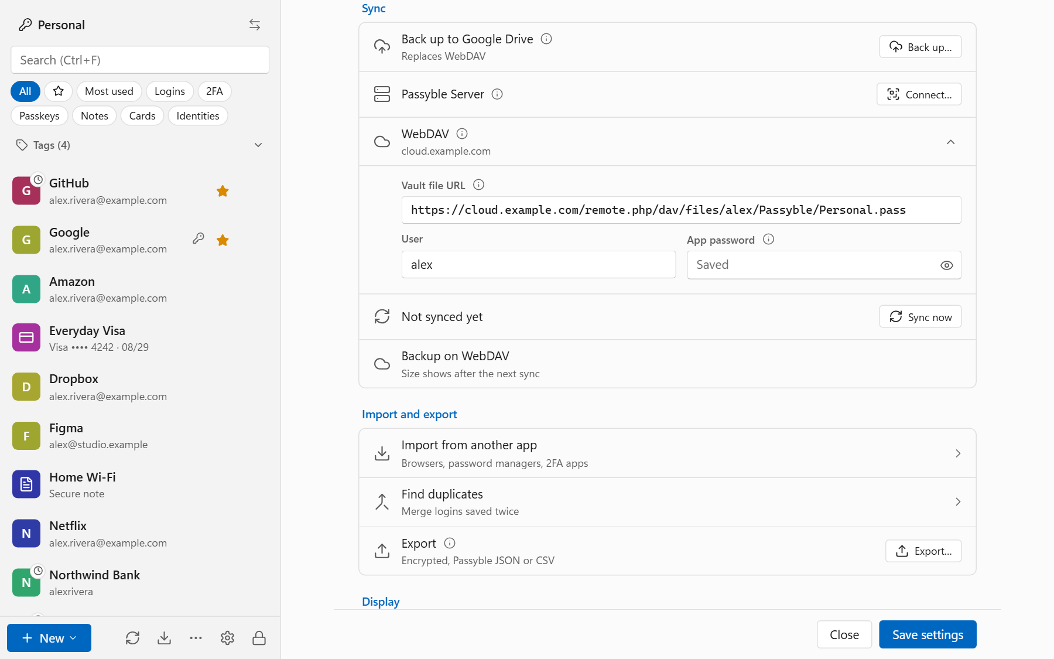
Task: Select the Identities filter
Action: pyautogui.click(x=198, y=116)
